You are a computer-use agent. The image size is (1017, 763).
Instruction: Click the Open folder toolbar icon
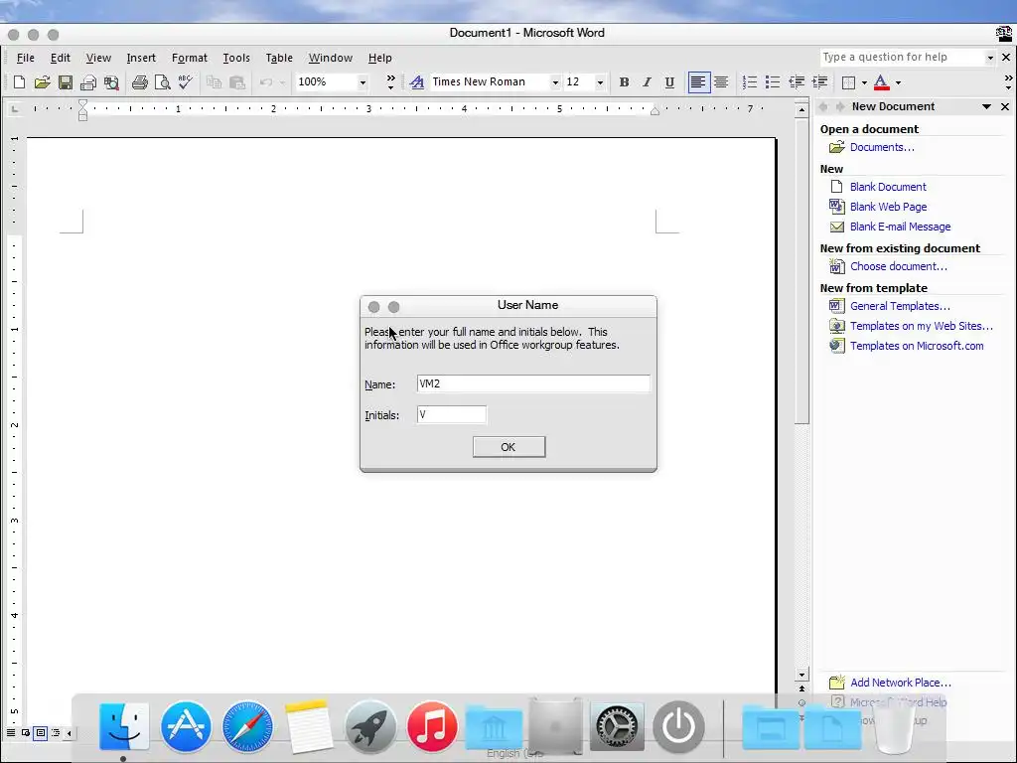tap(42, 82)
